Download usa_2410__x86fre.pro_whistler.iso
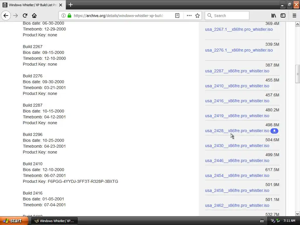This screenshot has height=225, width=300. point(237,86)
